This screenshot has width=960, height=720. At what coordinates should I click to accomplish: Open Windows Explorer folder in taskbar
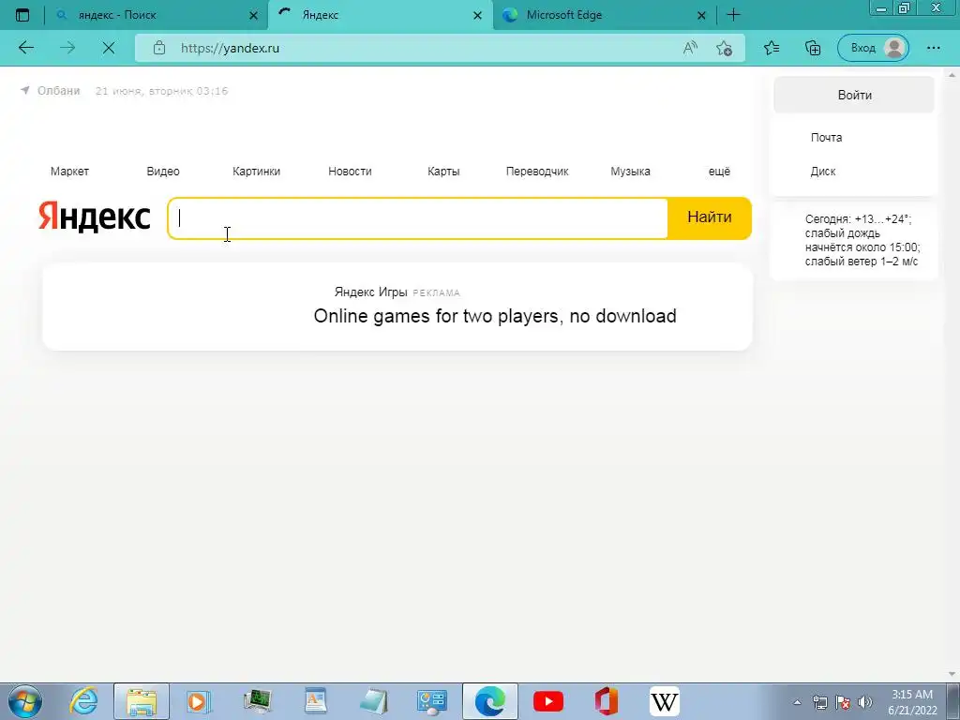(x=142, y=701)
